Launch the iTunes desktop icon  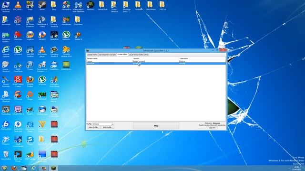click(30, 66)
